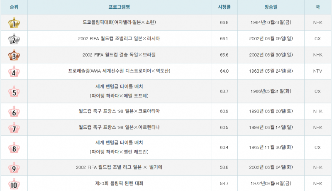The width and height of the screenshot is (332, 191).
Task: Click broadcast date 1998년 06월 20일(토)
Action: 271,111
